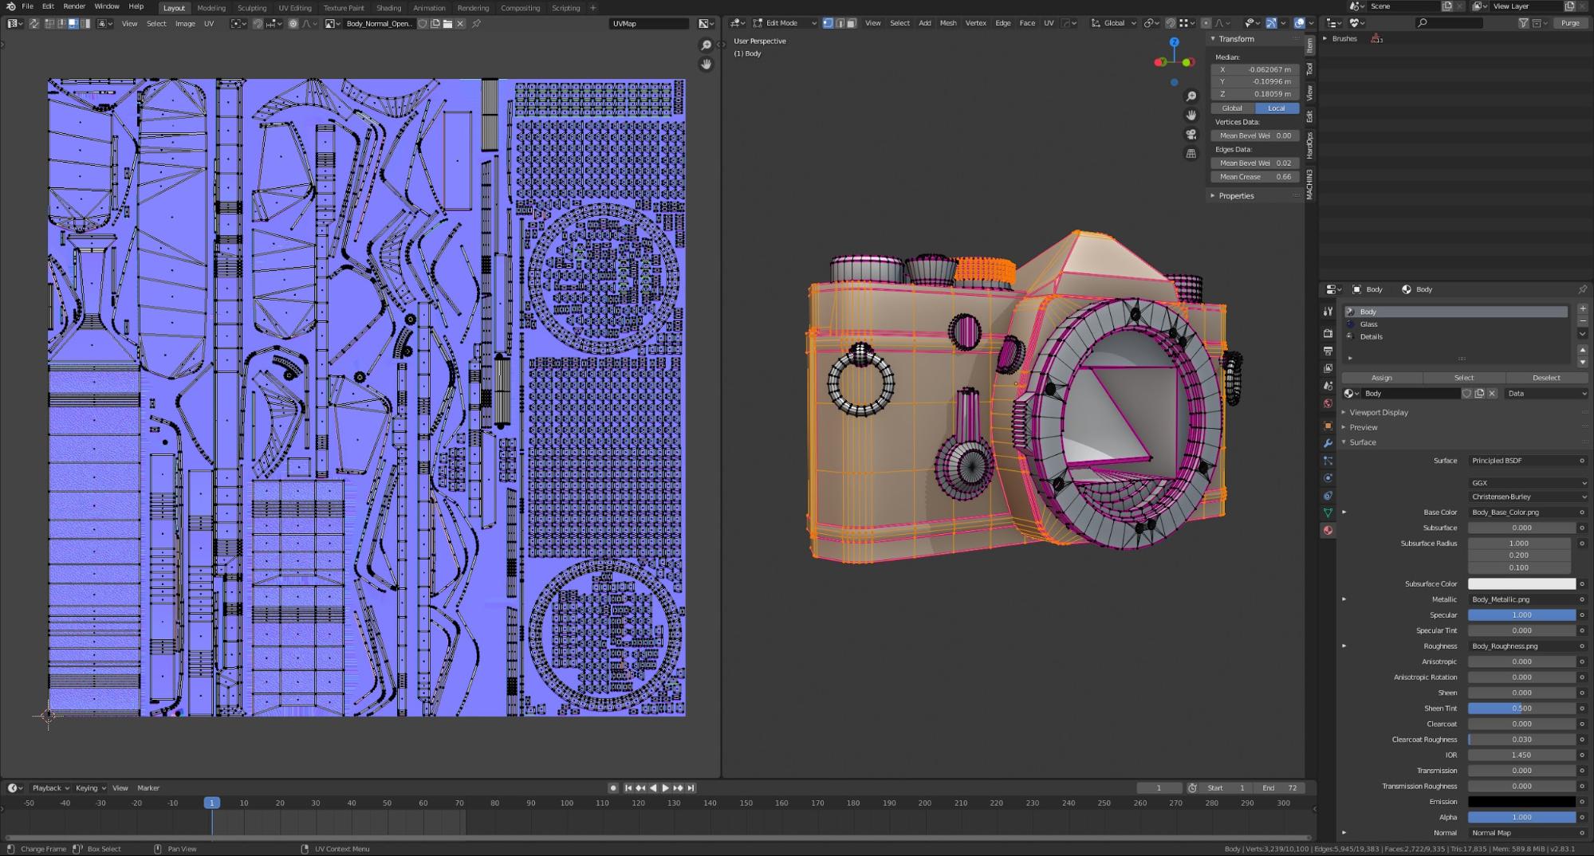Toggle camera view icon in 3D viewport

tap(1191, 134)
